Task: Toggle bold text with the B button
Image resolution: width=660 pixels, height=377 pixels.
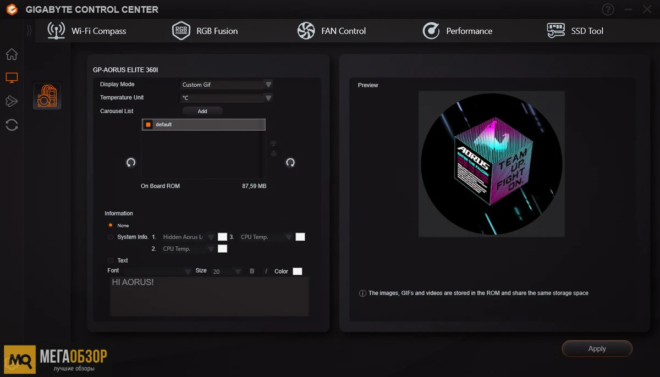Action: click(x=252, y=271)
